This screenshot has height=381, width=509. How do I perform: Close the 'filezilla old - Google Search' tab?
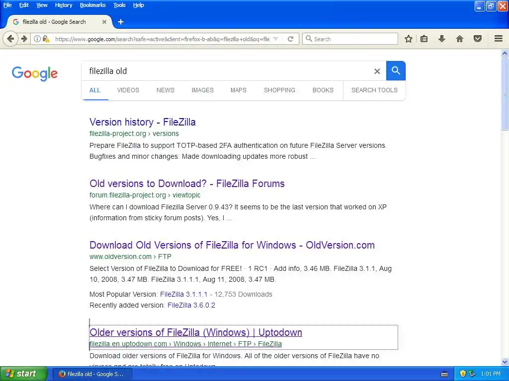click(x=104, y=22)
